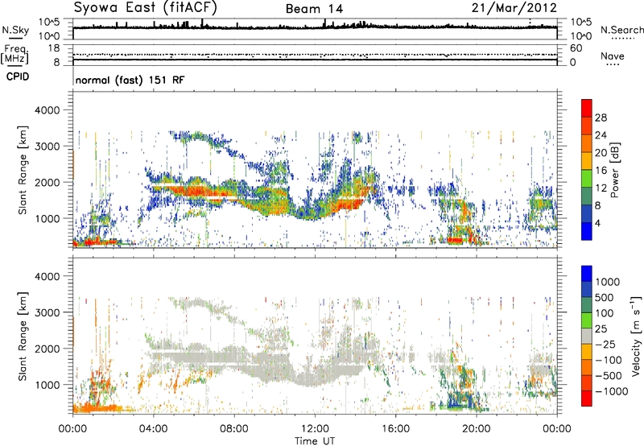The height and width of the screenshot is (446, 644).
Task: Click the date '21/Mar/2012'
Action: pos(514,8)
